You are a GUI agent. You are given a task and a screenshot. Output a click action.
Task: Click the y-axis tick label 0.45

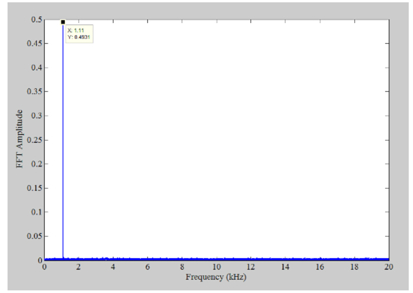click(34, 44)
